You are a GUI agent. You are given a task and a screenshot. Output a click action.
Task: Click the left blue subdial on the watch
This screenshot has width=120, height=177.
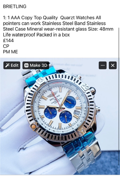coord(50,113)
